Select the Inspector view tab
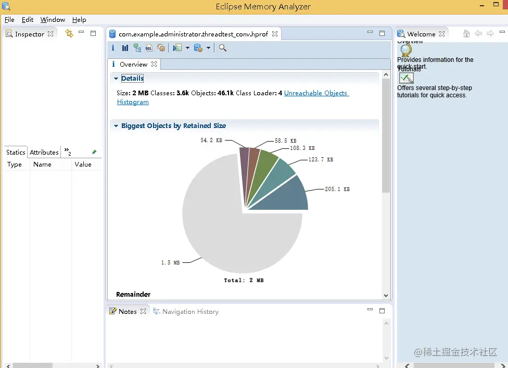Image resolution: width=508 pixels, height=368 pixels. [30, 34]
